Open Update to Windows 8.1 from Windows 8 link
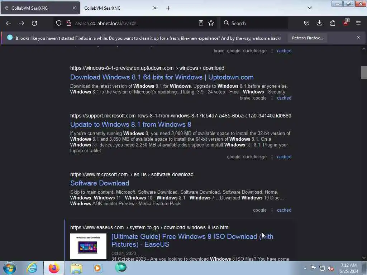This screenshot has width=367, height=275. coord(130,124)
